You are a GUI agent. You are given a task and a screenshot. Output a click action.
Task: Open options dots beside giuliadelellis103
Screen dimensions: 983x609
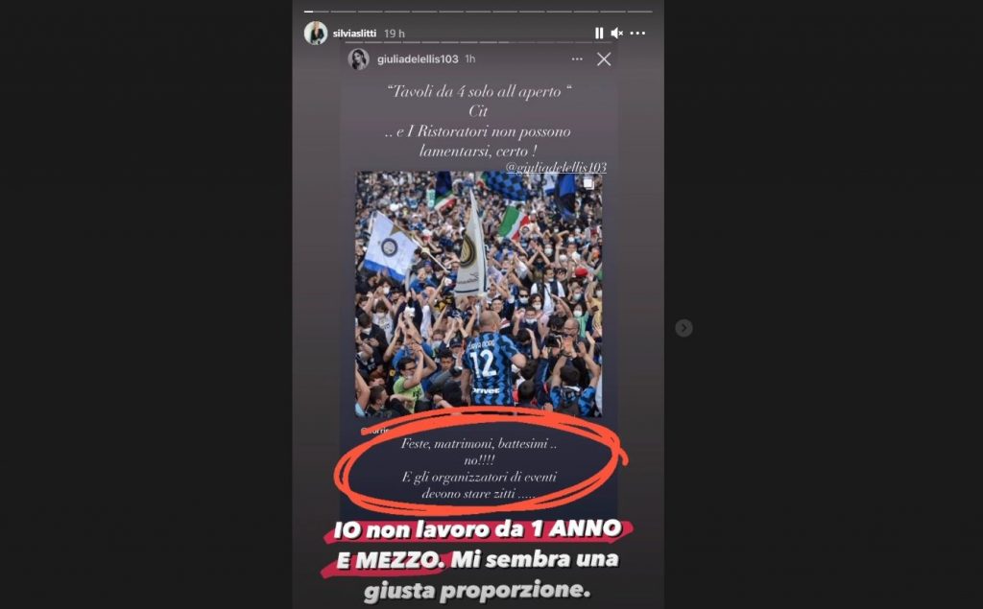[x=577, y=59]
